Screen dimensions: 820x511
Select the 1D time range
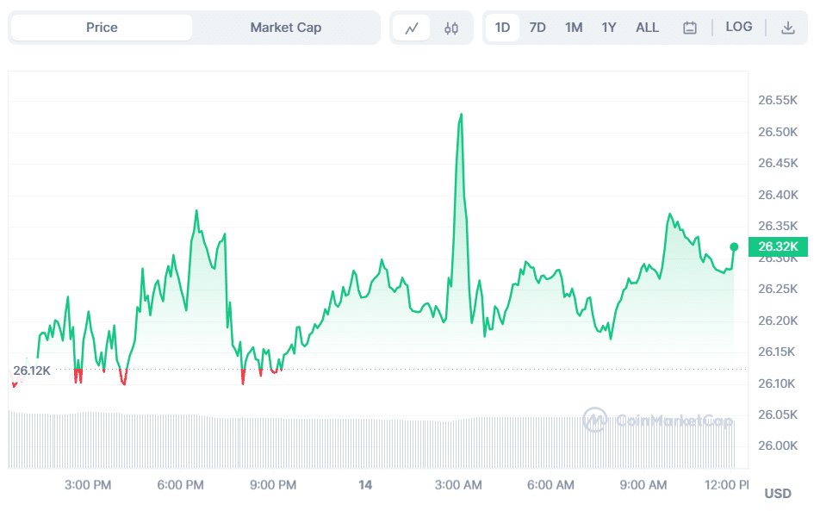click(x=502, y=28)
